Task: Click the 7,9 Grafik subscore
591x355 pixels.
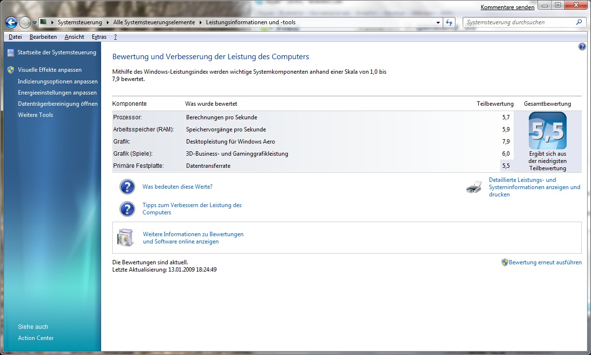Action: [x=506, y=142]
